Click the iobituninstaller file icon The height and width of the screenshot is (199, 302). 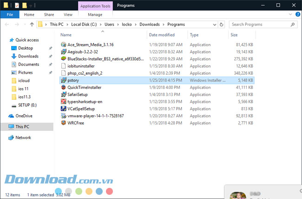(x=64, y=66)
